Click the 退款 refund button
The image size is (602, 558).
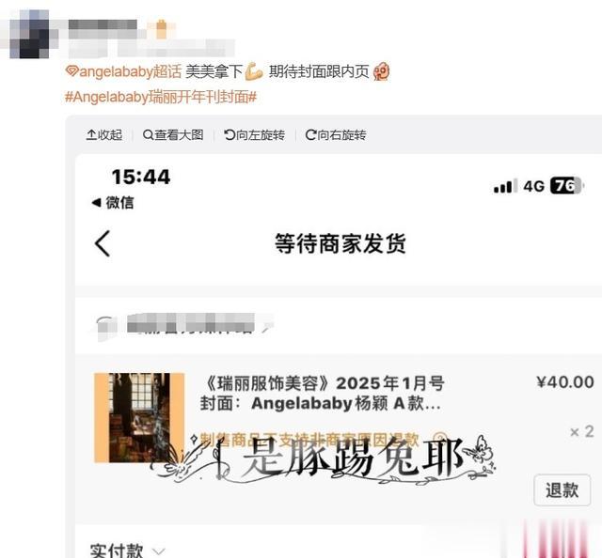tap(562, 490)
